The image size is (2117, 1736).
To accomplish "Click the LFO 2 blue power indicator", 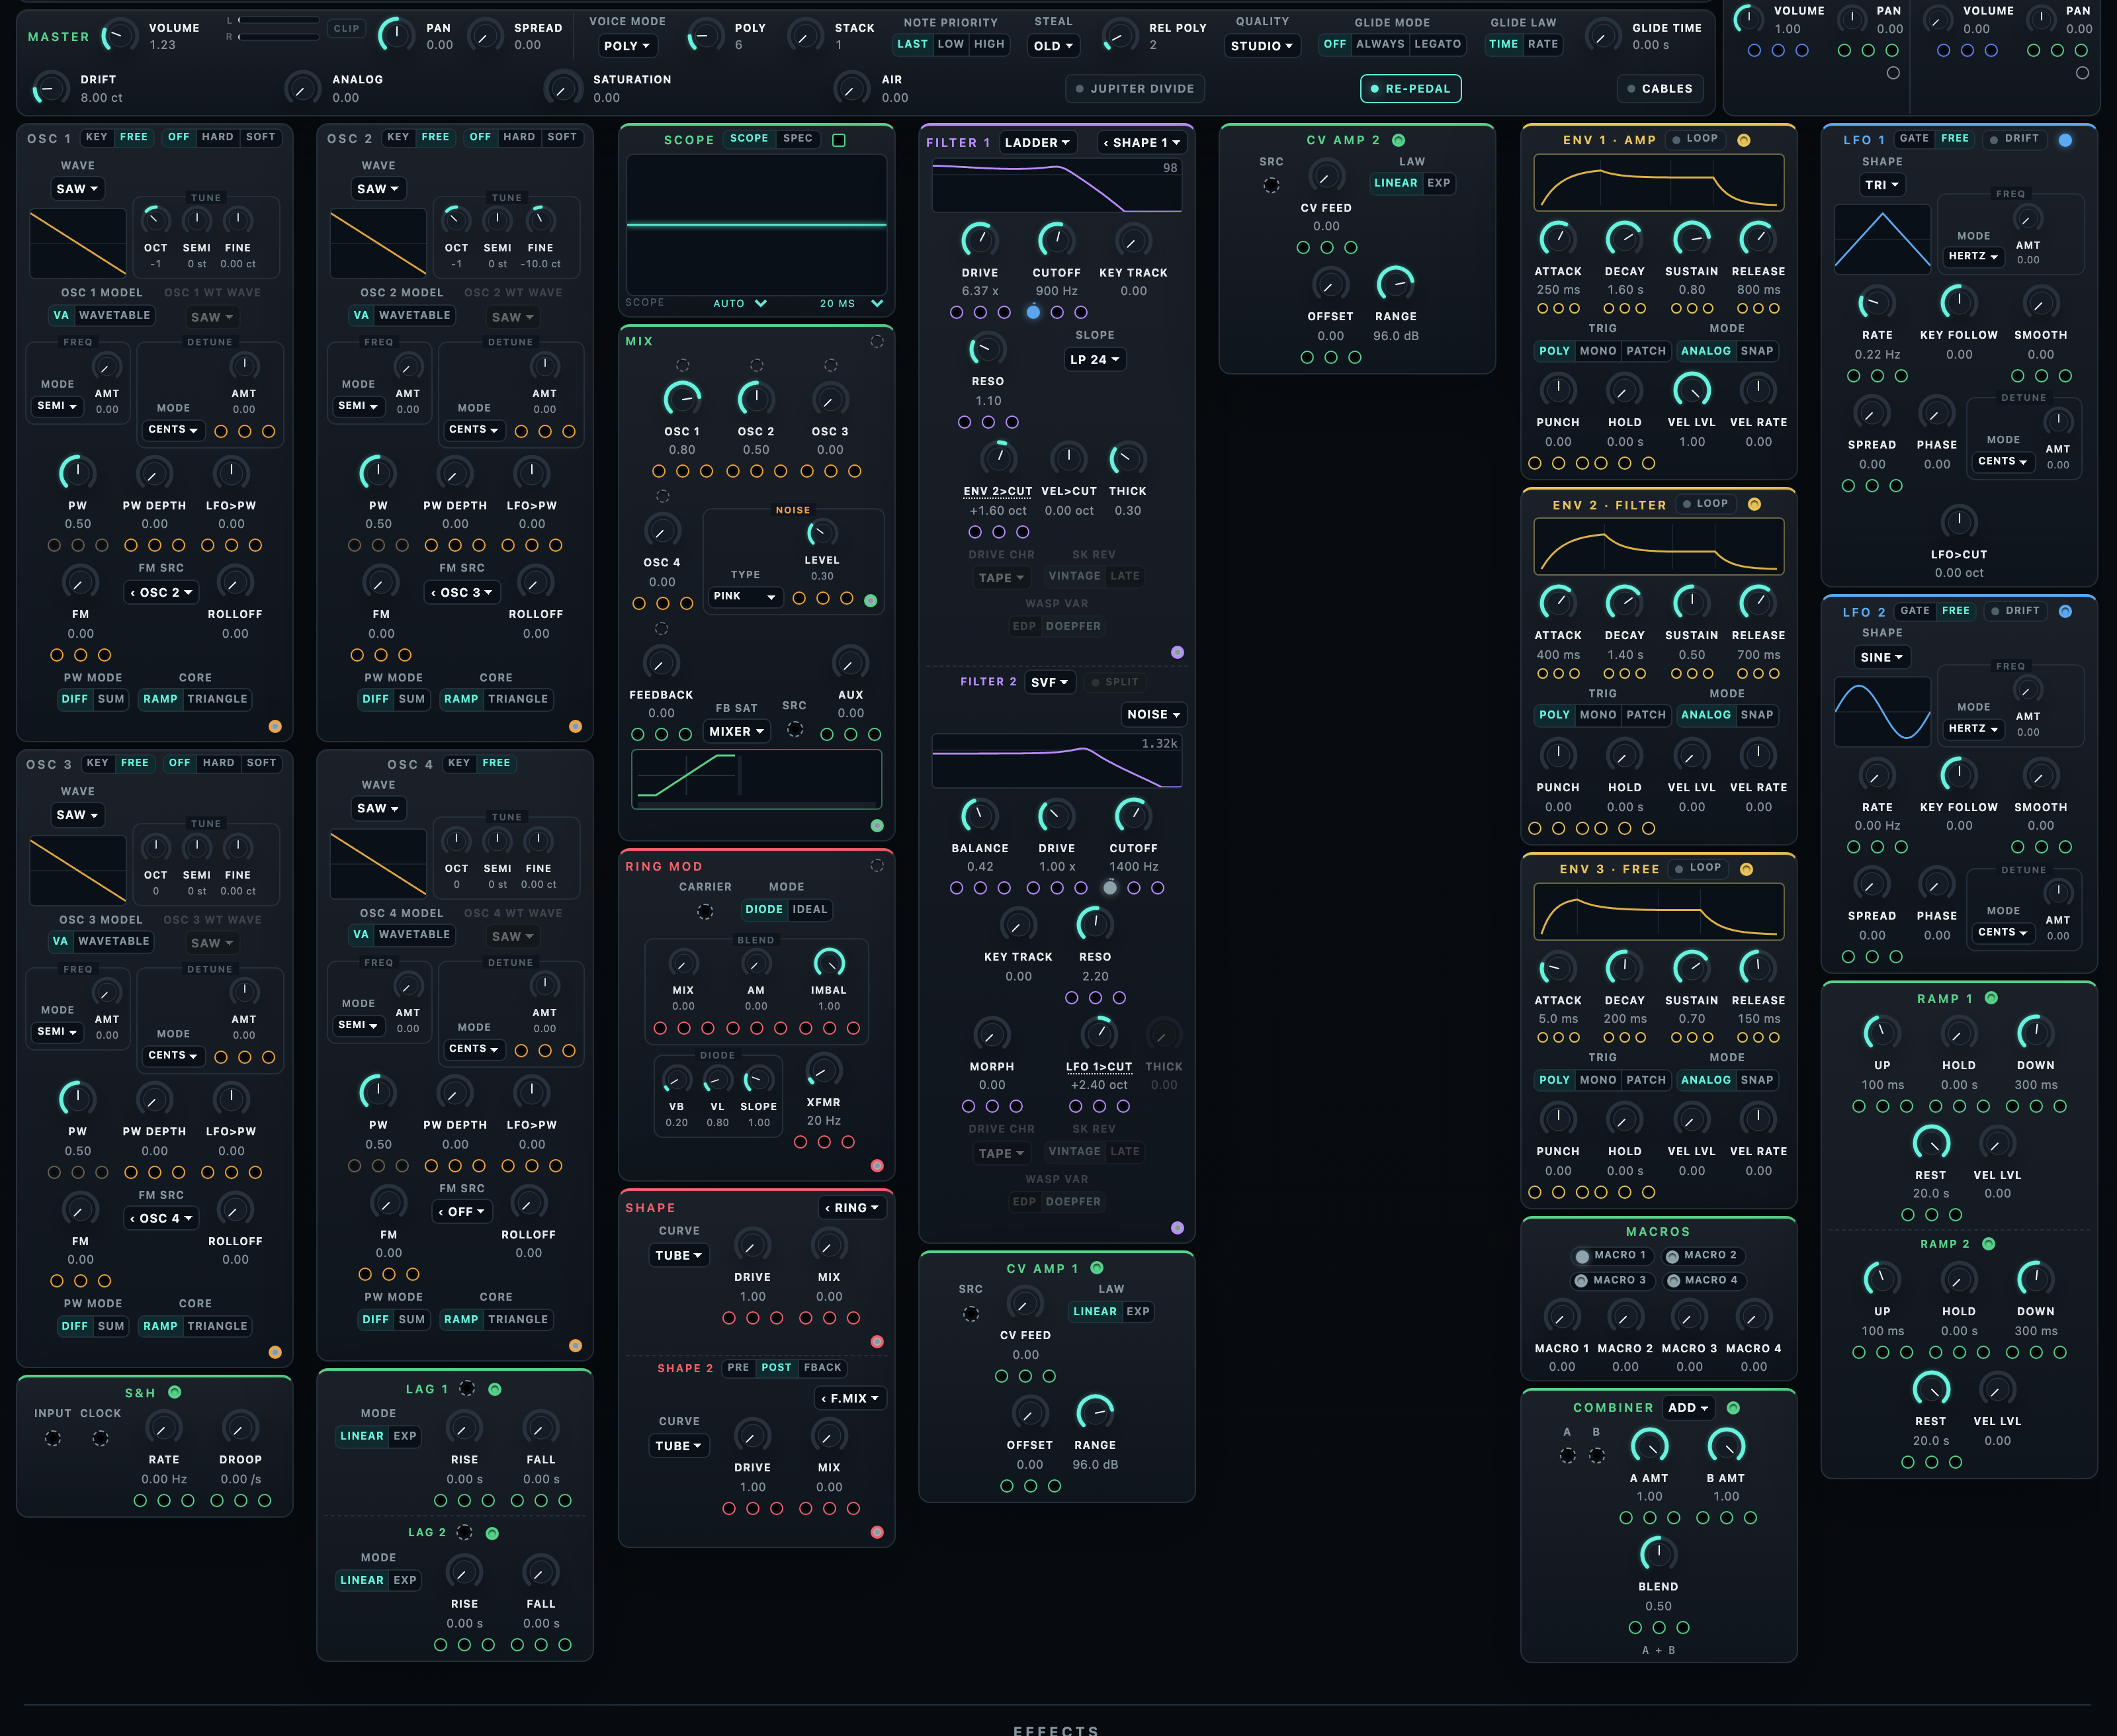I will point(2065,611).
